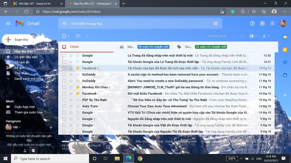Check the Google 12:31 email checkbox
The height and width of the screenshot is (163, 291).
pyautogui.click(x=64, y=62)
